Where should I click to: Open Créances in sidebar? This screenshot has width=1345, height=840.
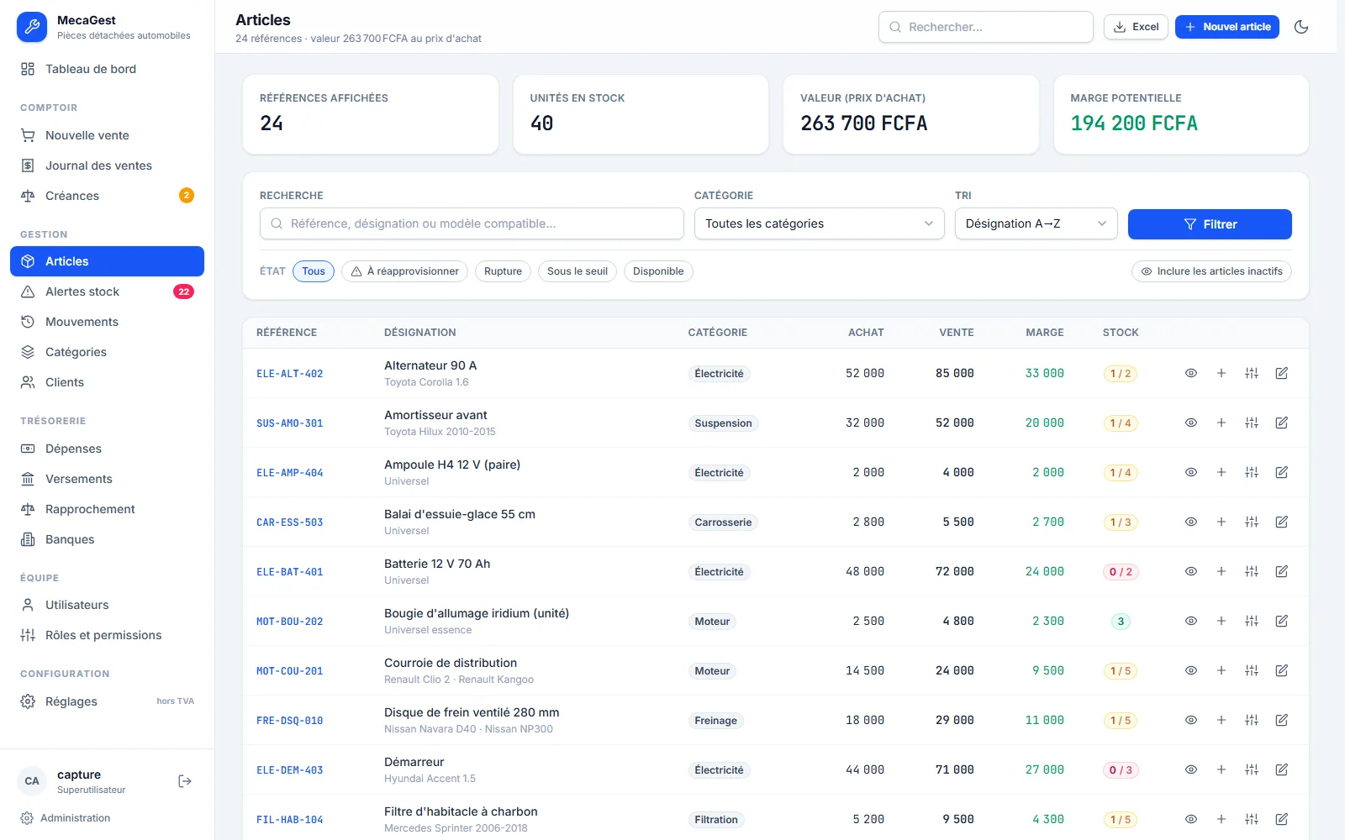pyautogui.click(x=107, y=196)
